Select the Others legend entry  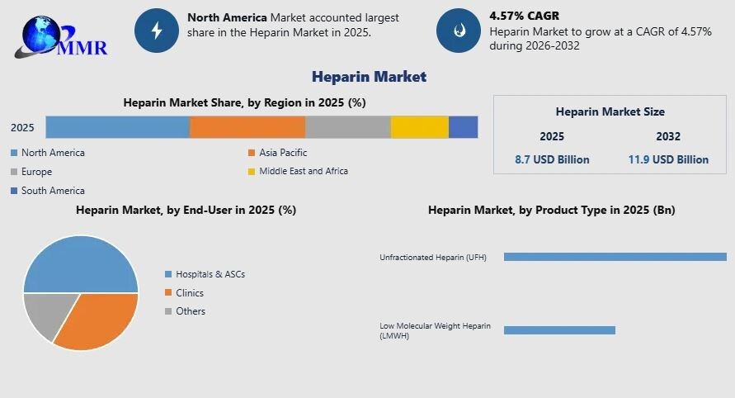tap(190, 311)
